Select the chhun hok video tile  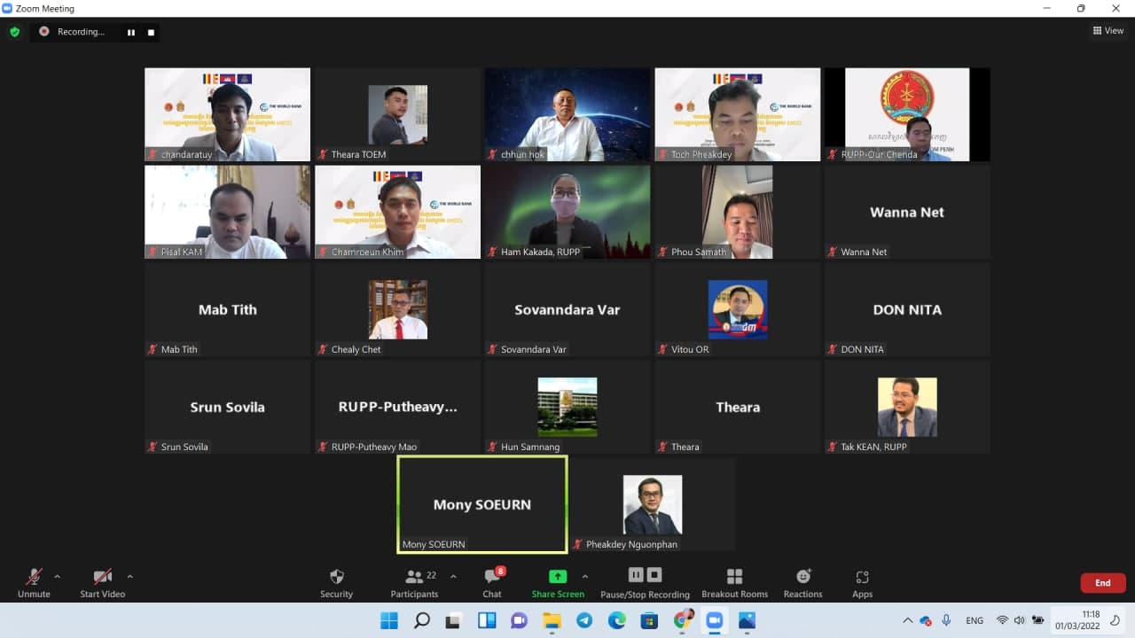[567, 114]
